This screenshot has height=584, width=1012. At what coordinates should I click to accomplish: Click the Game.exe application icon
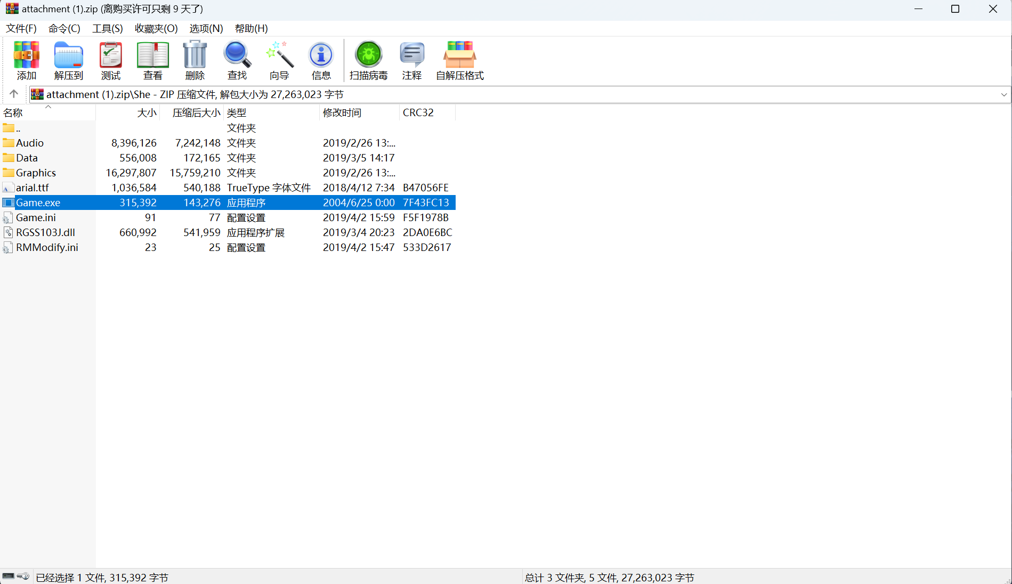(9, 202)
